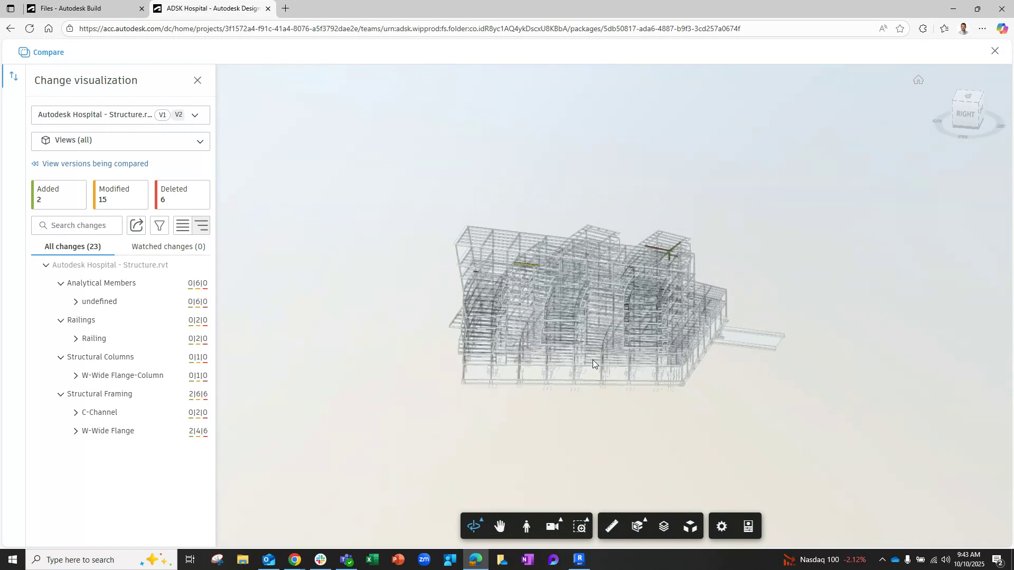Toggle the Modified changes filter card
This screenshot has width=1014, height=570.
tap(120, 194)
